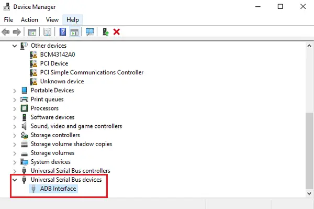Select the PCI Device label
Image resolution: width=314 pixels, height=209 pixels.
54,63
